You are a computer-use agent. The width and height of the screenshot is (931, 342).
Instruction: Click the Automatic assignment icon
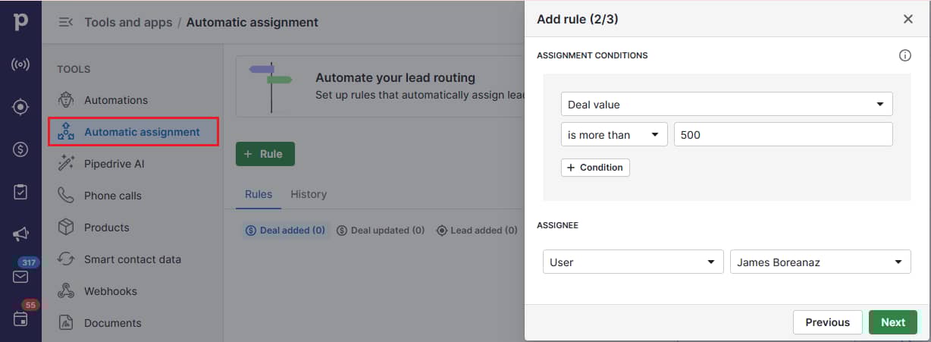(66, 132)
